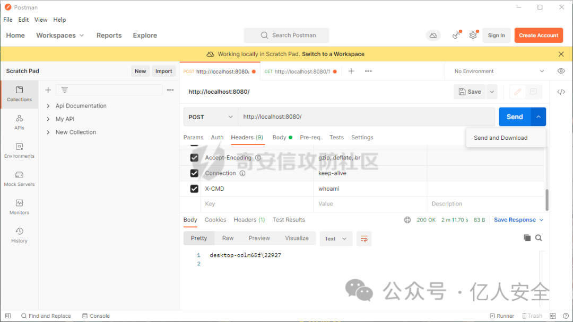Screen dimensions: 573x322
Task: Open the Collections sidebar panel
Action: click(x=20, y=94)
